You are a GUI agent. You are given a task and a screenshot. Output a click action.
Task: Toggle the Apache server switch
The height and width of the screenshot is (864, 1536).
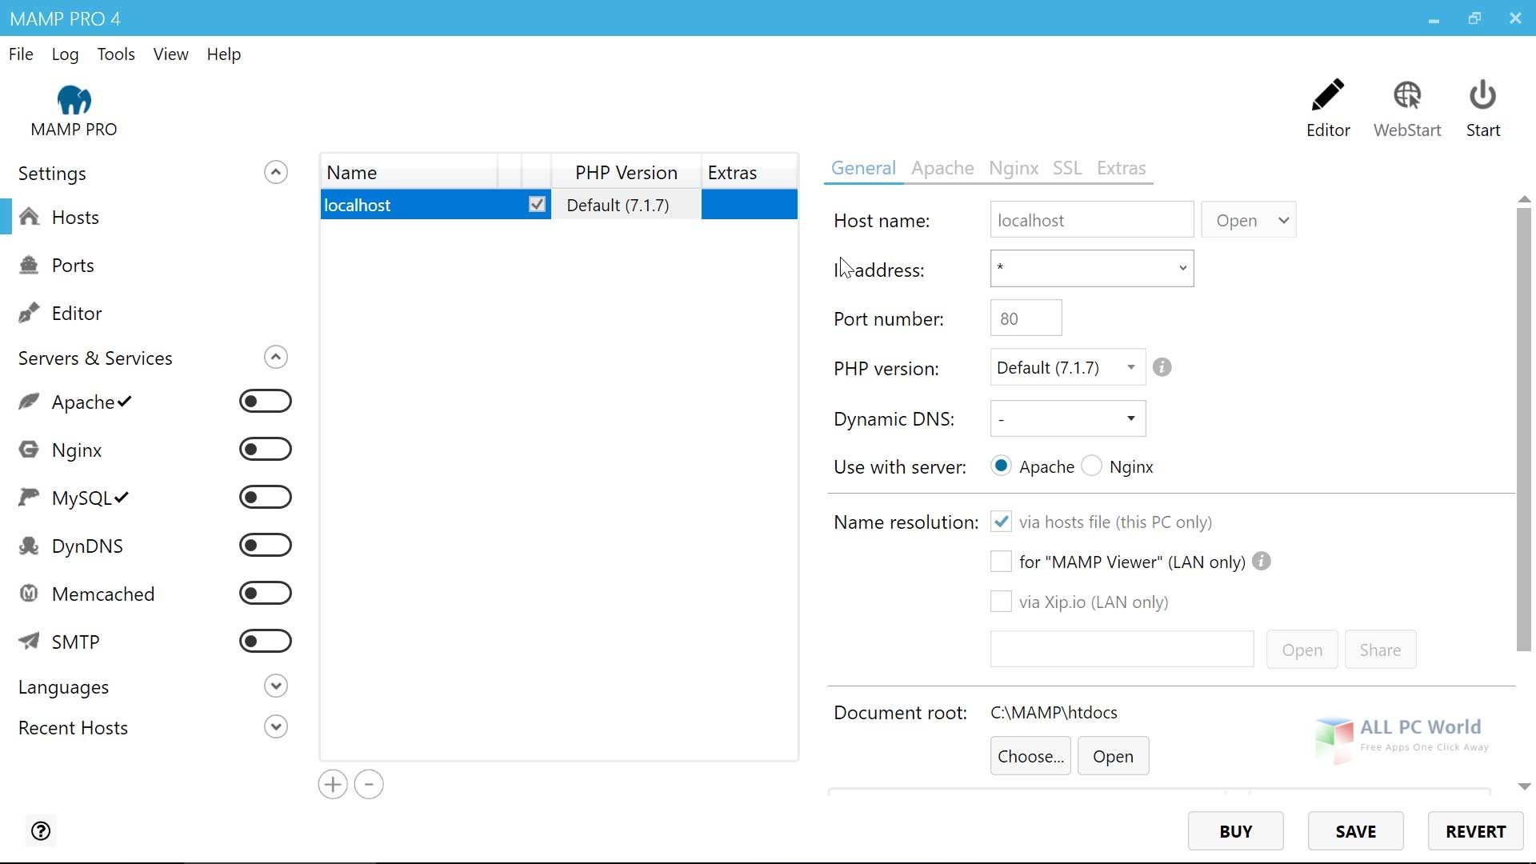[266, 401]
